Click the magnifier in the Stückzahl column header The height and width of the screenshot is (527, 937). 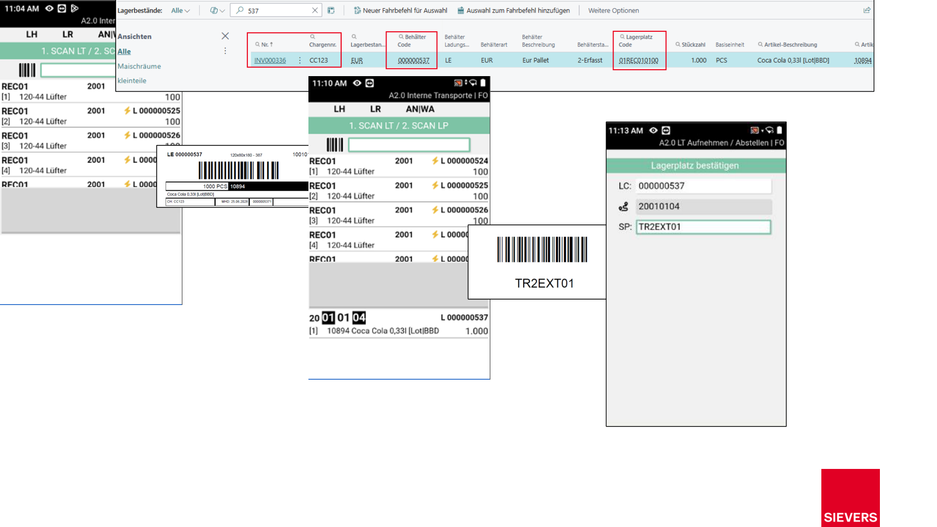point(678,44)
